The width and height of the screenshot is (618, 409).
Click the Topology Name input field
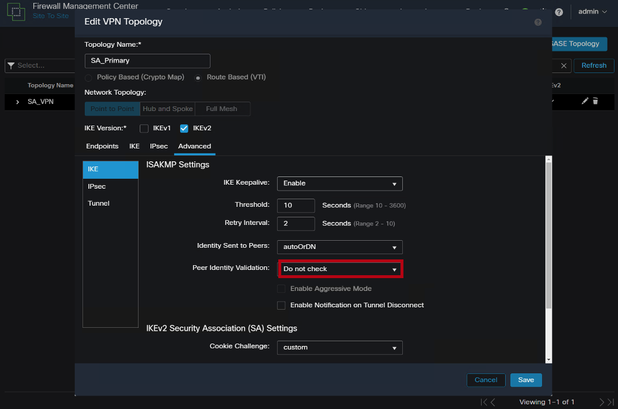pyautogui.click(x=147, y=61)
